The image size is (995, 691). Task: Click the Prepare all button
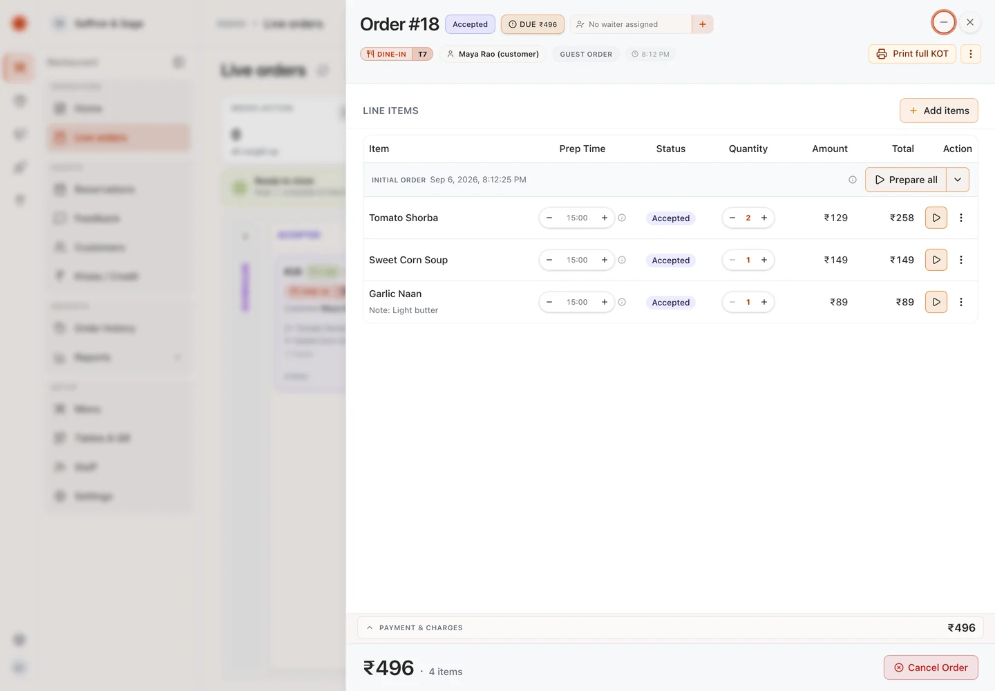pyautogui.click(x=906, y=180)
